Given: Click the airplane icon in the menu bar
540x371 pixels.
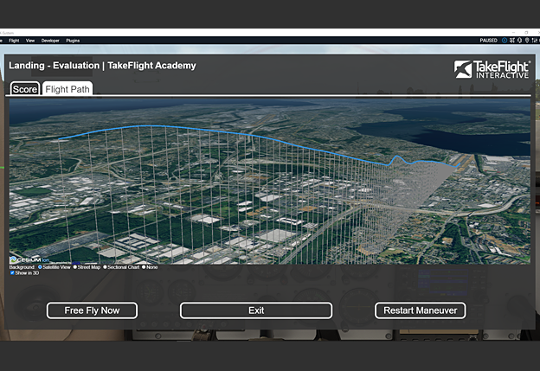Looking at the screenshot, I should (512, 41).
